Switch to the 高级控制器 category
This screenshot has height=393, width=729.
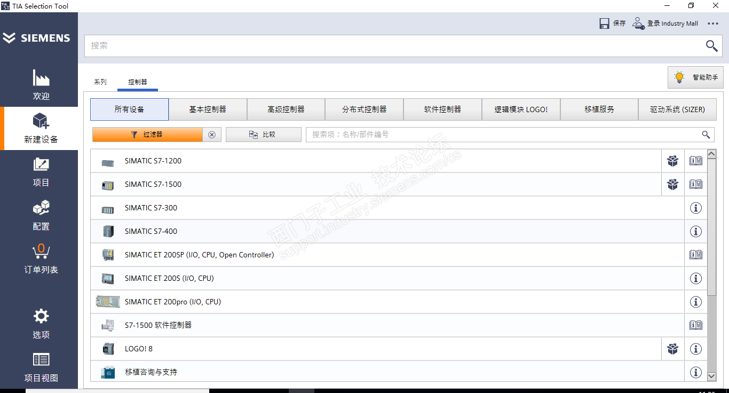[x=286, y=109]
